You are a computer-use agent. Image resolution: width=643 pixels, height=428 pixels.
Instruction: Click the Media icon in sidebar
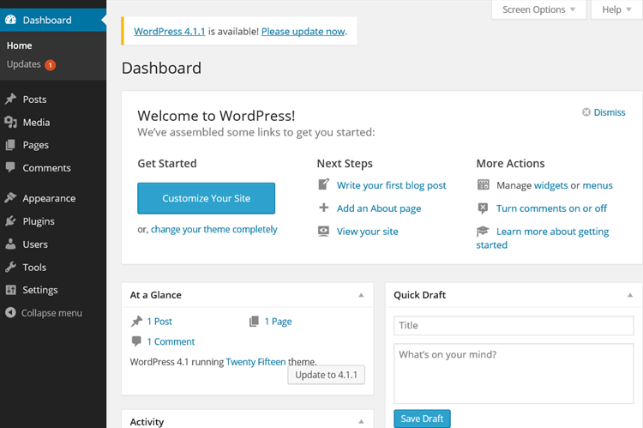click(10, 122)
